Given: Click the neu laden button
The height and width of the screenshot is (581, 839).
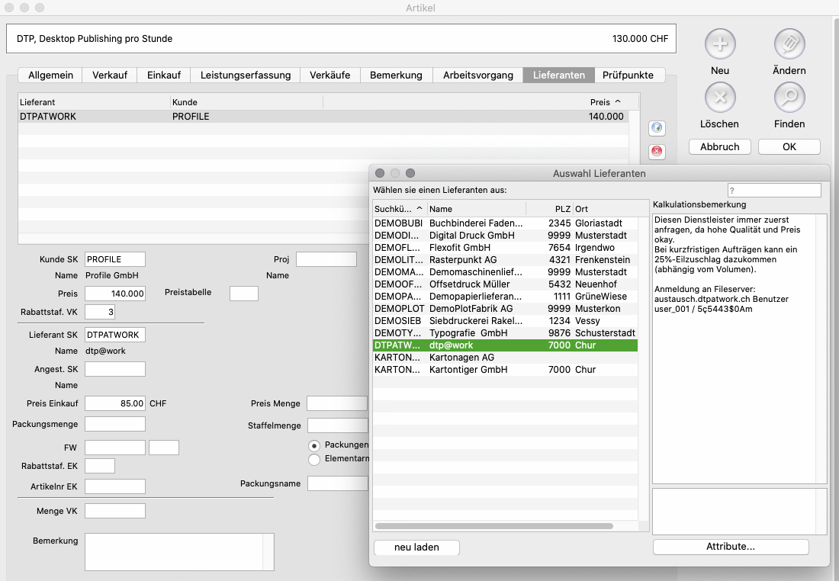Looking at the screenshot, I should tap(416, 547).
